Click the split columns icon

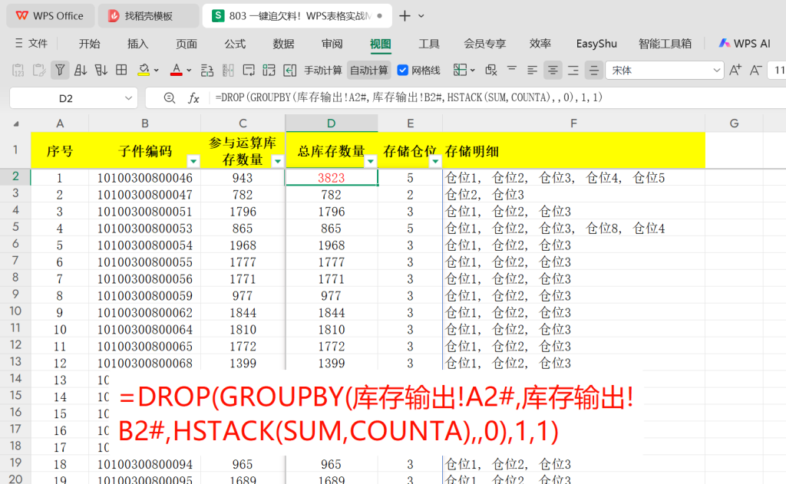click(228, 70)
